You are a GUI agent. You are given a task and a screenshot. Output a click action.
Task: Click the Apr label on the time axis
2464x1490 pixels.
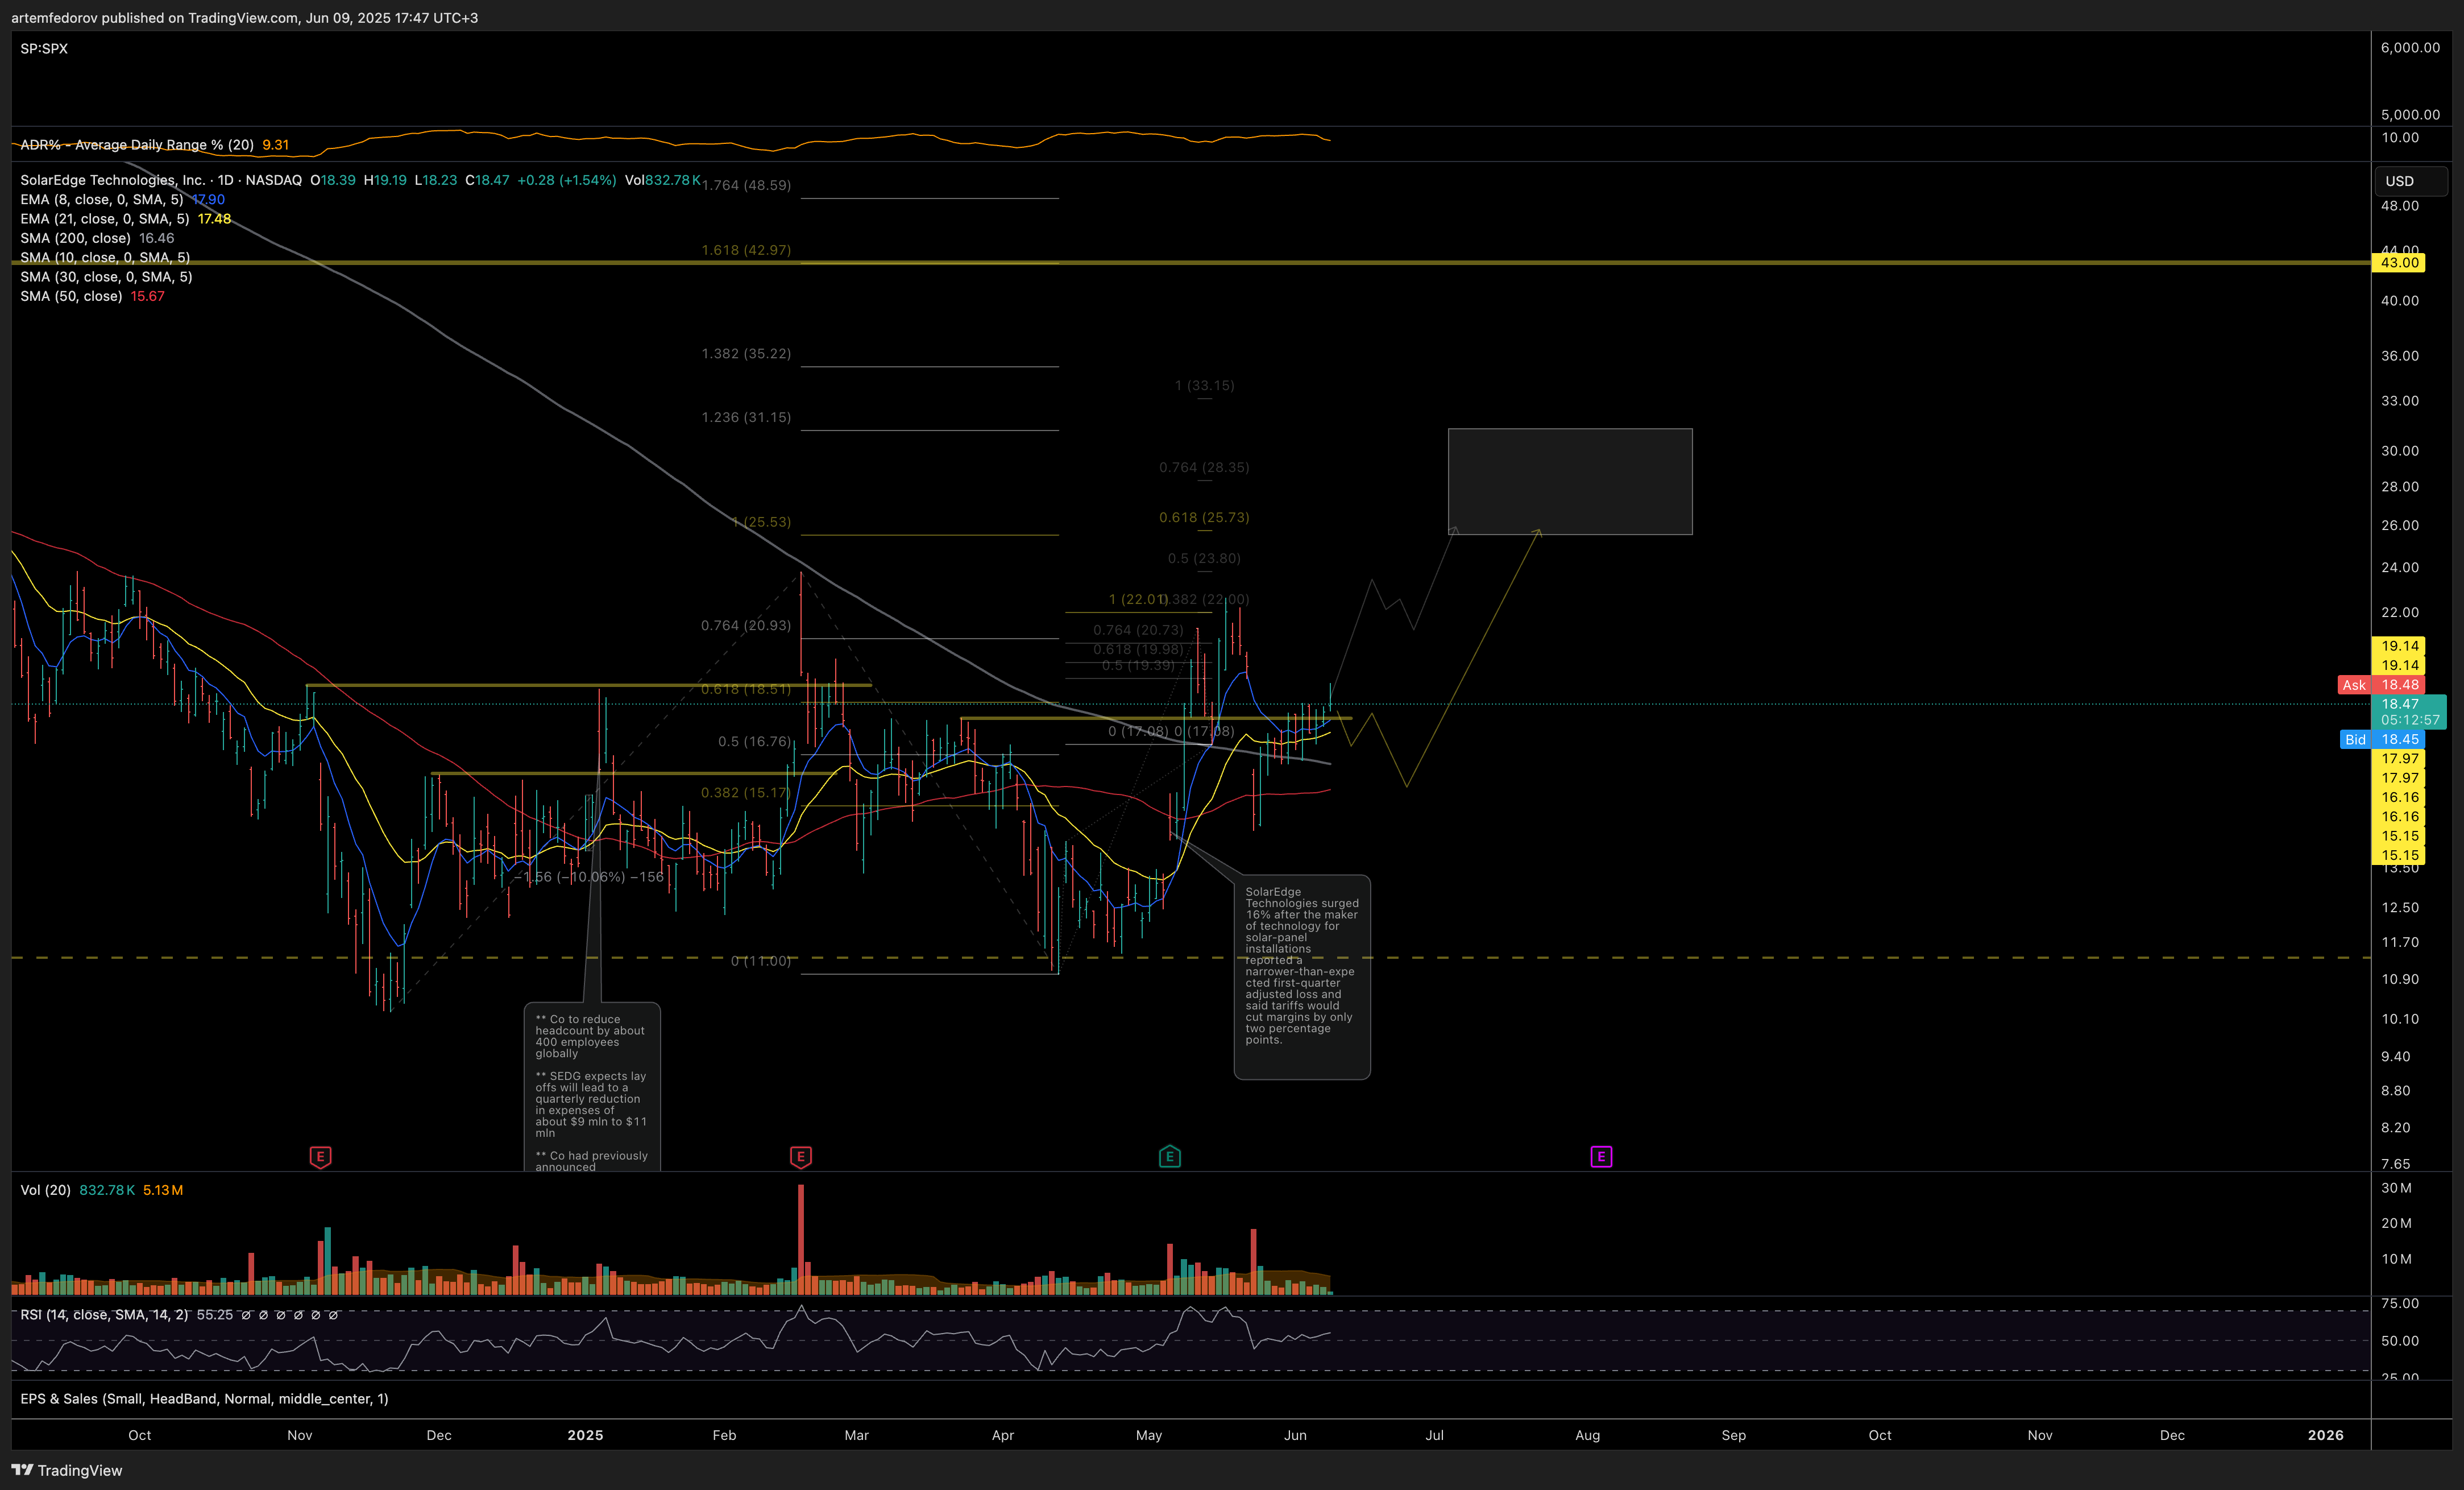coord(1003,1435)
